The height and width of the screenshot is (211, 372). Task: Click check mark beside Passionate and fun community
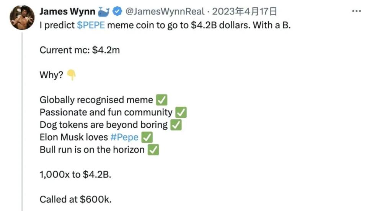[x=181, y=112]
